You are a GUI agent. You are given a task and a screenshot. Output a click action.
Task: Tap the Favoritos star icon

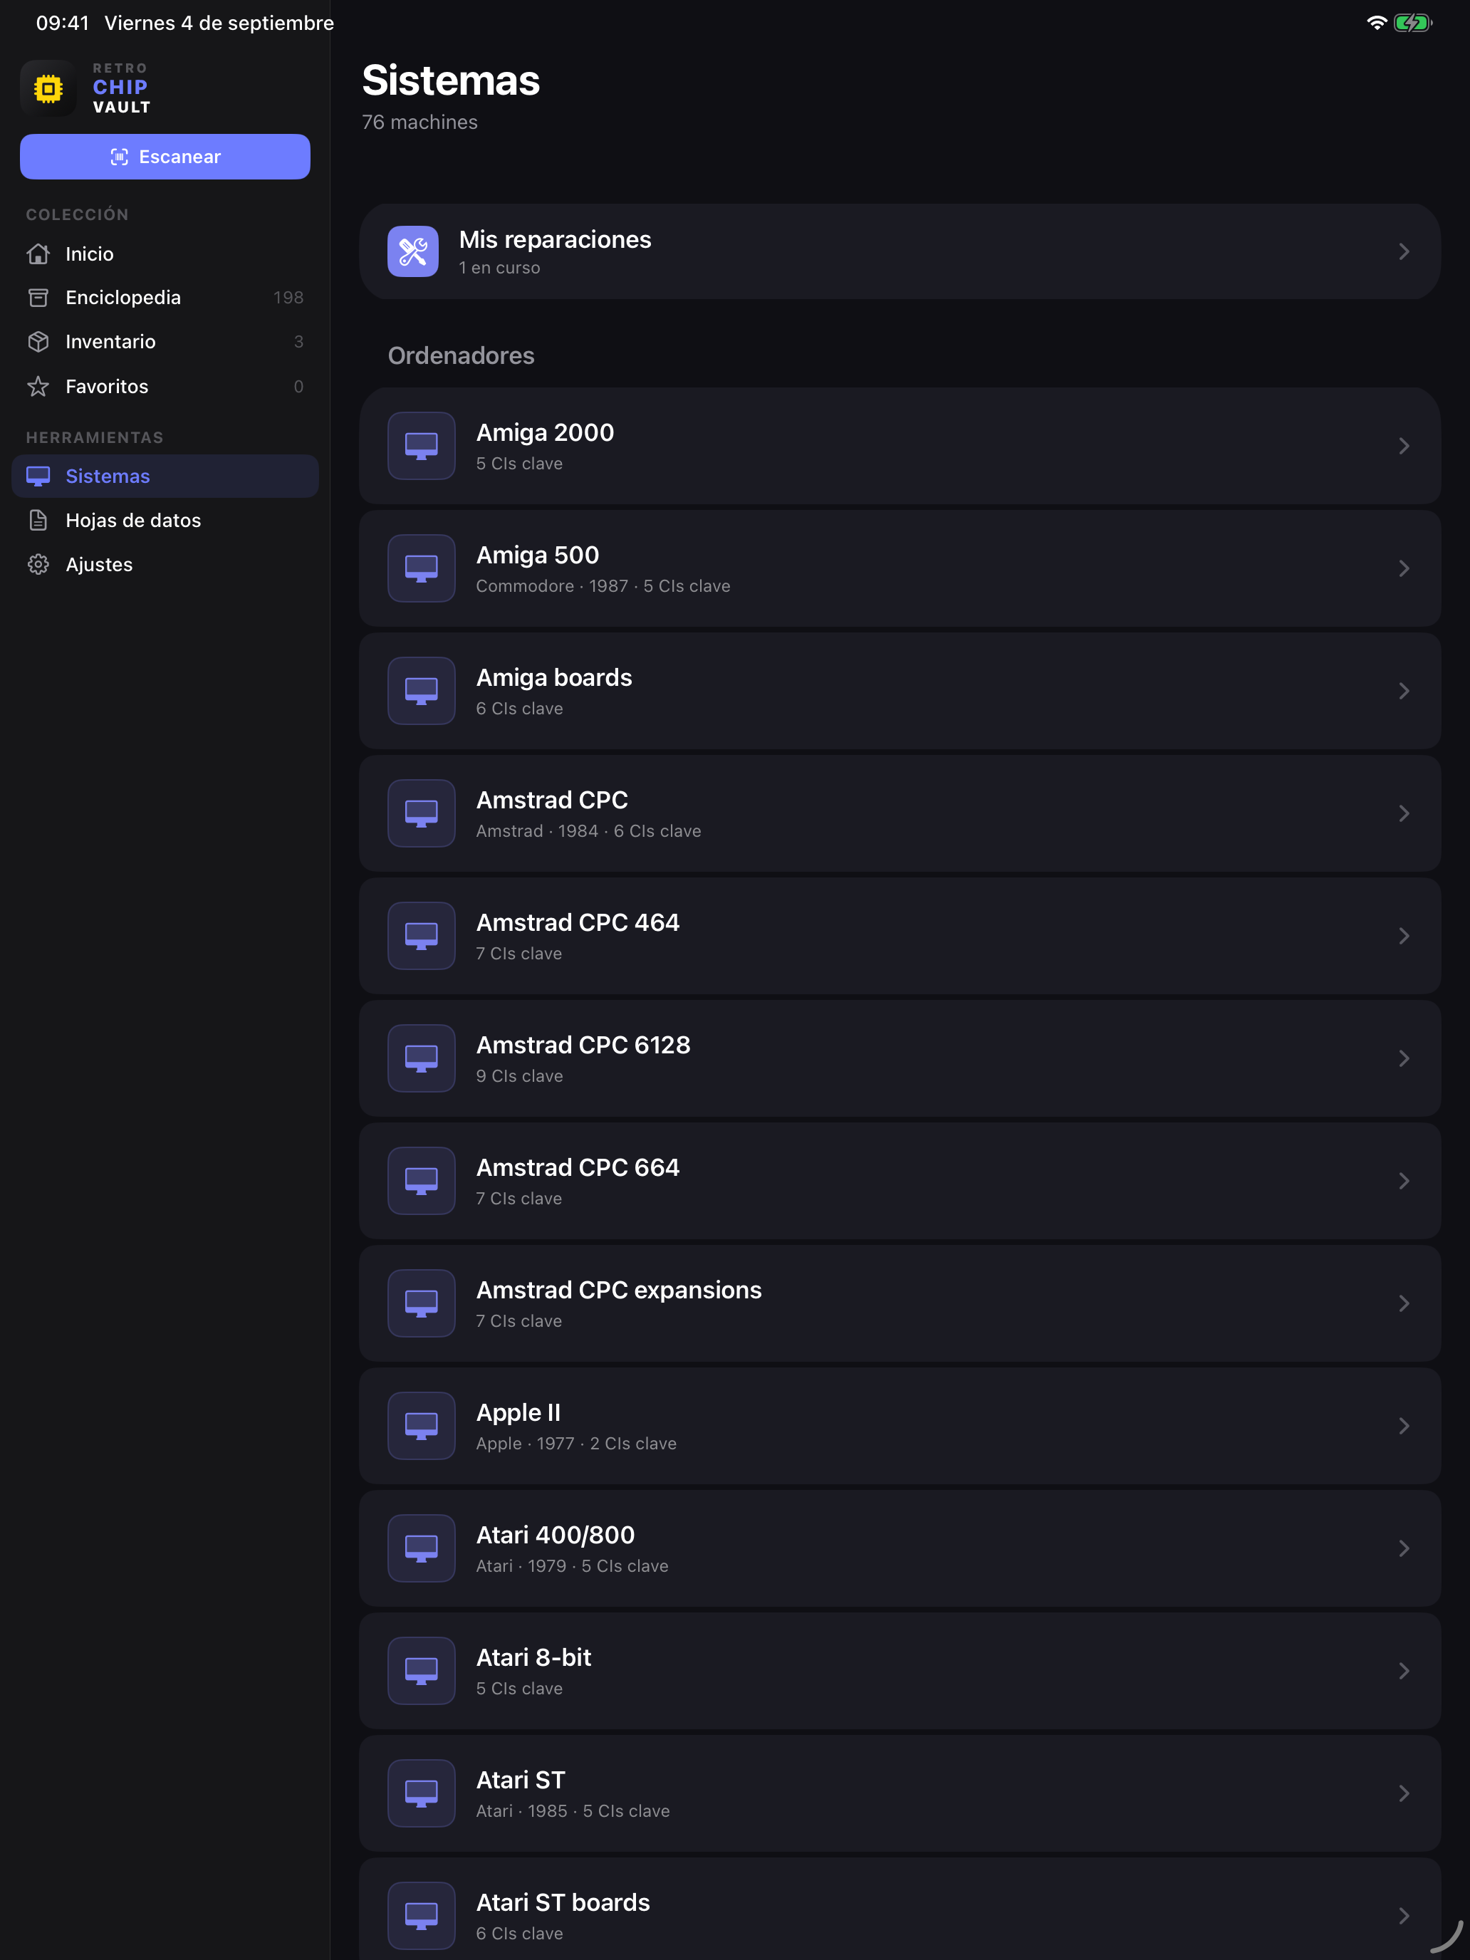point(38,386)
